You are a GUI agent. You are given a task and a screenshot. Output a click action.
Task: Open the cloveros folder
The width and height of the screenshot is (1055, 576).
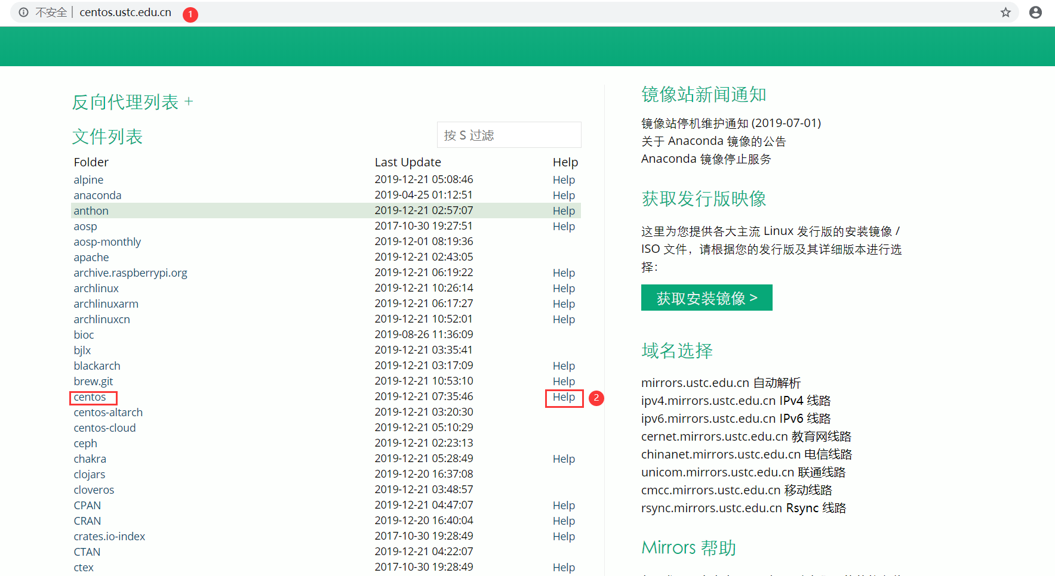[94, 490]
